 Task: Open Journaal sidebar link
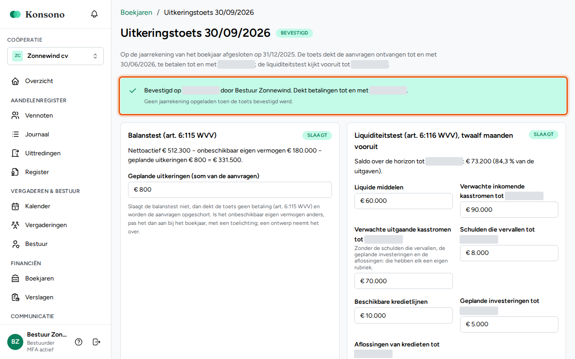click(x=55, y=135)
